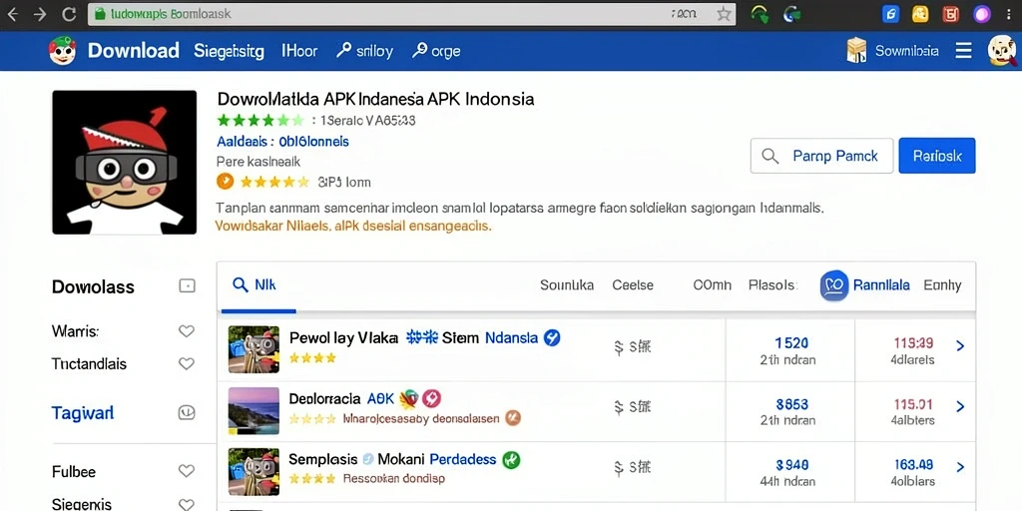
Task: Click the blue verified badge after Ndansla
Action: [x=551, y=337]
